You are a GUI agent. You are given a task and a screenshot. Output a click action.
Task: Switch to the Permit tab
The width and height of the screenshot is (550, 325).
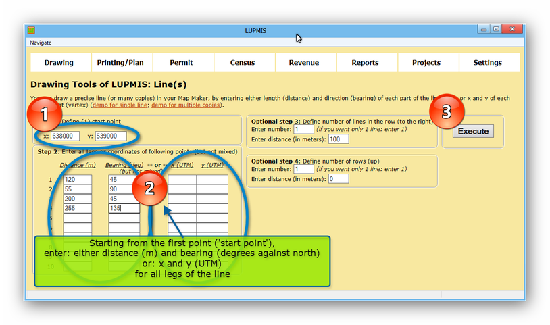pos(183,62)
